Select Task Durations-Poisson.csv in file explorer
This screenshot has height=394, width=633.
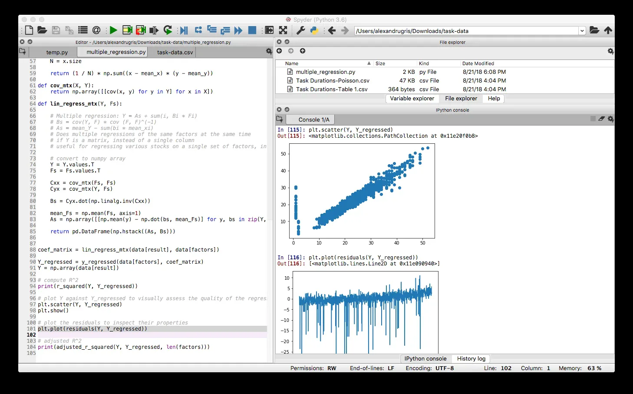[333, 81]
